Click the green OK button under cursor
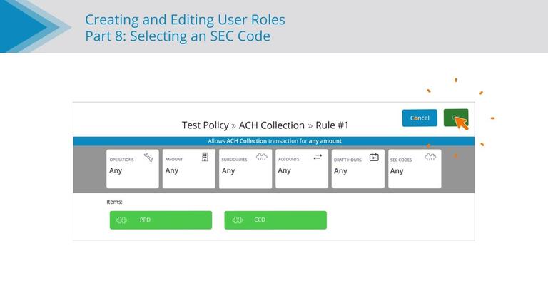The image size is (548, 308). pos(456,118)
